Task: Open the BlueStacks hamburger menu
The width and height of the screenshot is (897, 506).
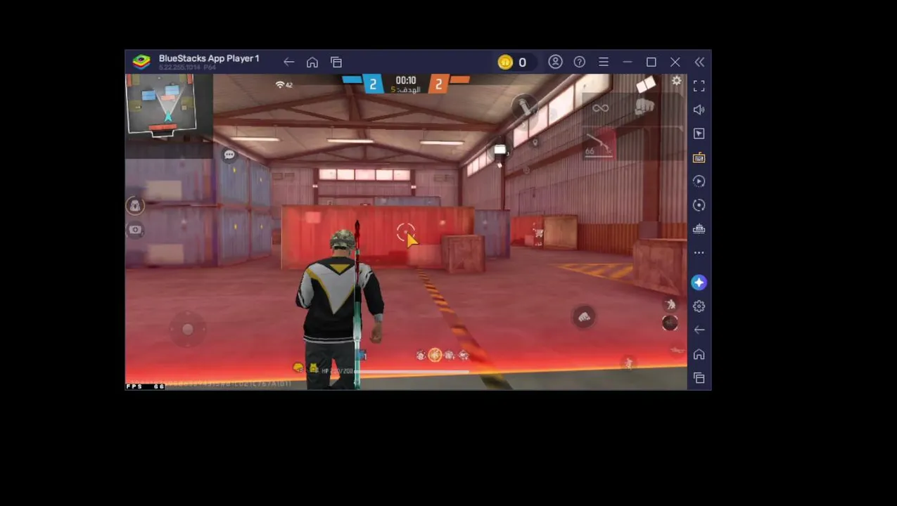Action: point(604,62)
